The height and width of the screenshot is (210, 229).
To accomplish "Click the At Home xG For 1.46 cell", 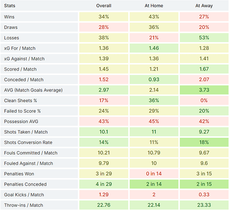I will coord(154,48).
